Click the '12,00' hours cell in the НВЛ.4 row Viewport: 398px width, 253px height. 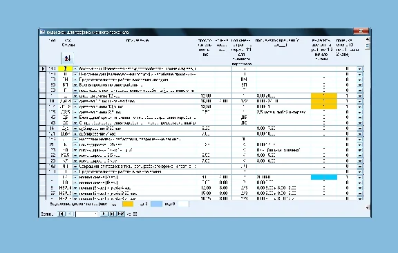[x=206, y=188]
